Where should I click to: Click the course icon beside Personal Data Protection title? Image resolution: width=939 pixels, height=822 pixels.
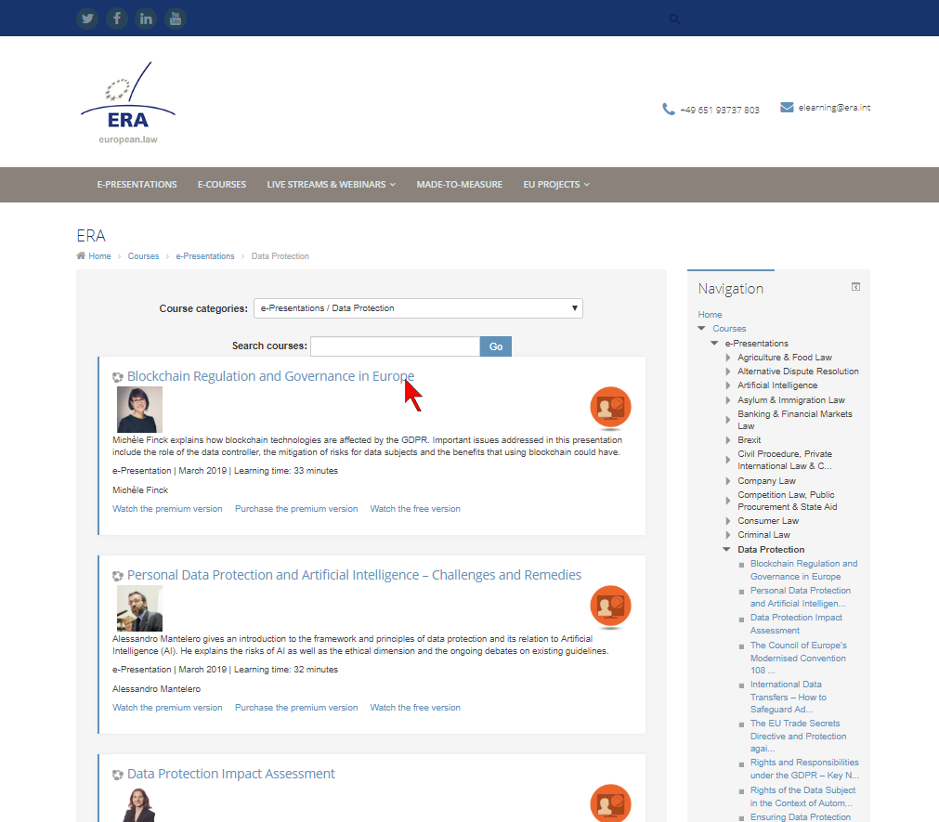118,576
